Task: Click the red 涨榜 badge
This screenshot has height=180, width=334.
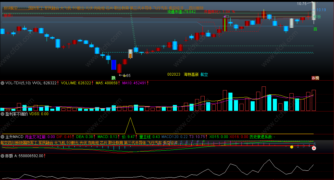Action: pos(315,78)
